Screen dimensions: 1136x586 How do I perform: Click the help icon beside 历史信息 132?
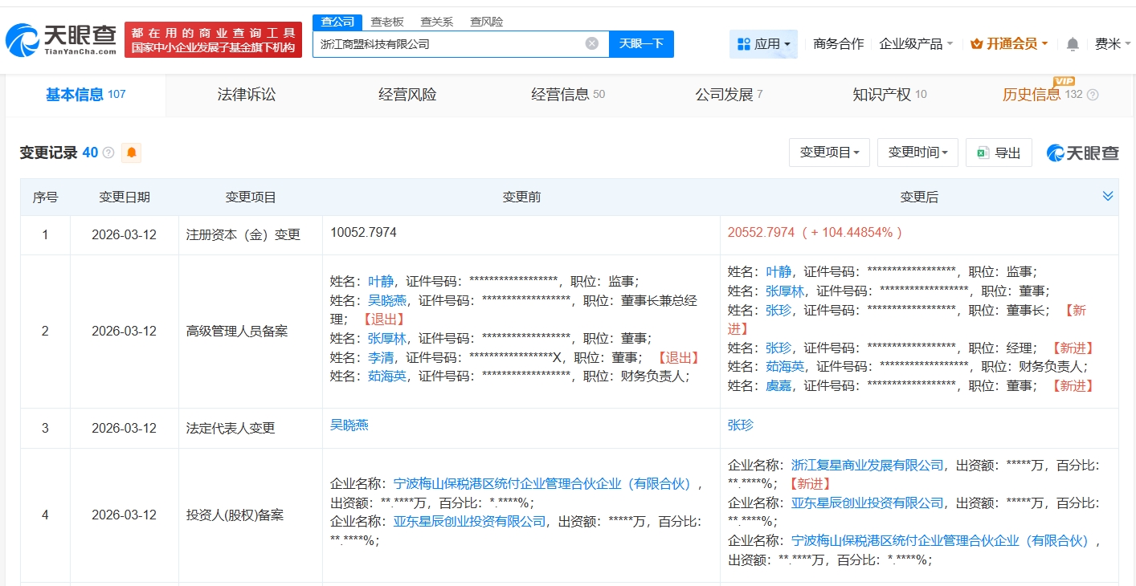click(1093, 95)
